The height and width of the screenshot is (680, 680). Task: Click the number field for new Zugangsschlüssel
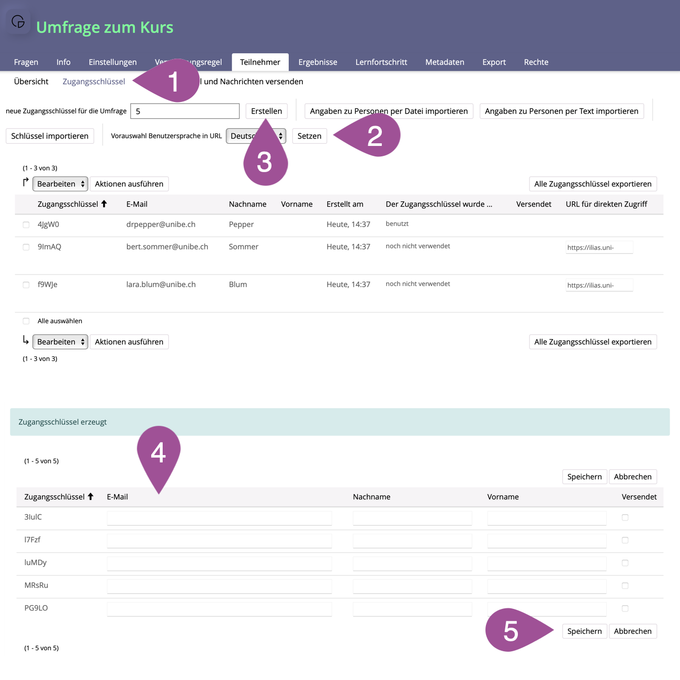(185, 111)
